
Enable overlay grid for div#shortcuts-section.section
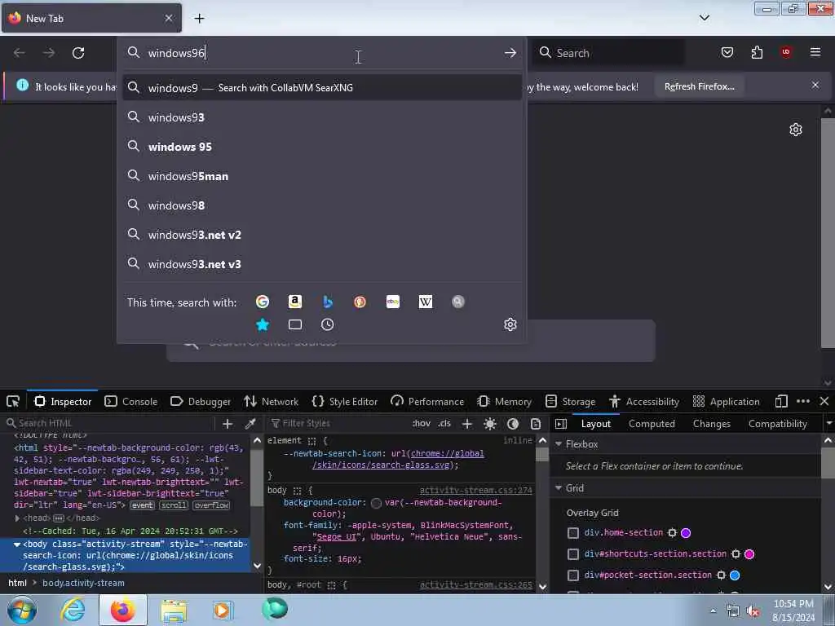[573, 554]
